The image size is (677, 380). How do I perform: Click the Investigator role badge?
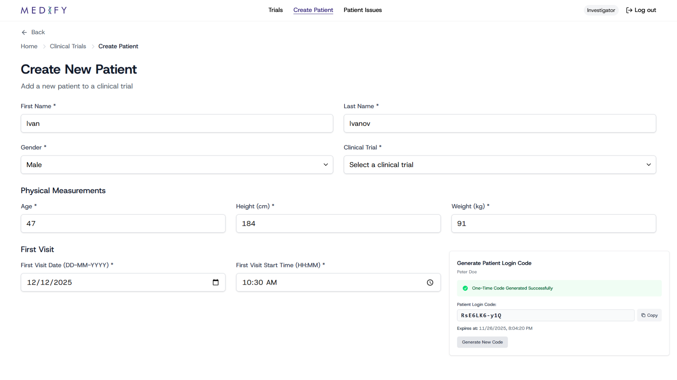(x=601, y=10)
